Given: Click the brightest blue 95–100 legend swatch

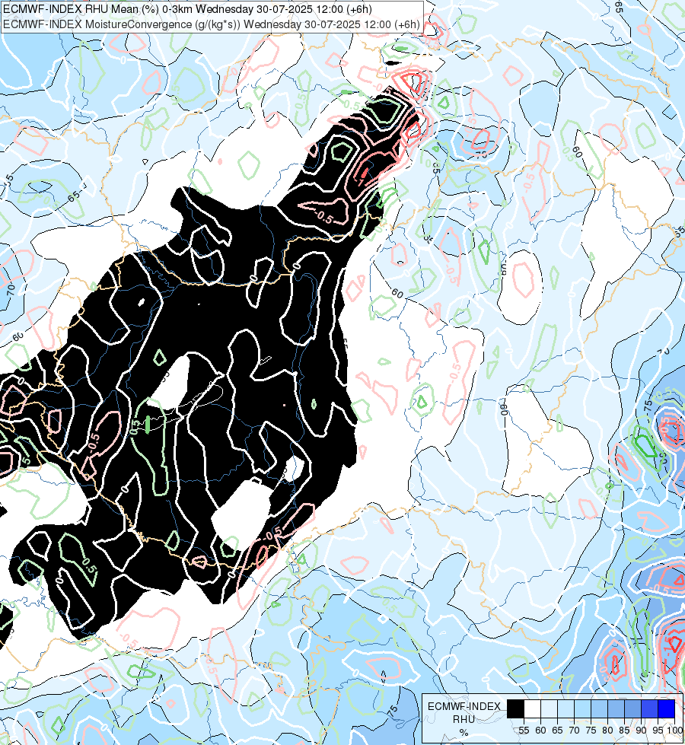Looking at the screenshot, I should tap(666, 708).
